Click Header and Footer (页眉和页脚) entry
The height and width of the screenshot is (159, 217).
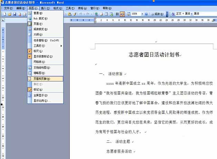(46, 79)
